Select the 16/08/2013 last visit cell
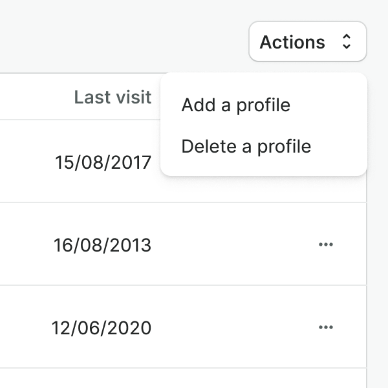 point(103,245)
